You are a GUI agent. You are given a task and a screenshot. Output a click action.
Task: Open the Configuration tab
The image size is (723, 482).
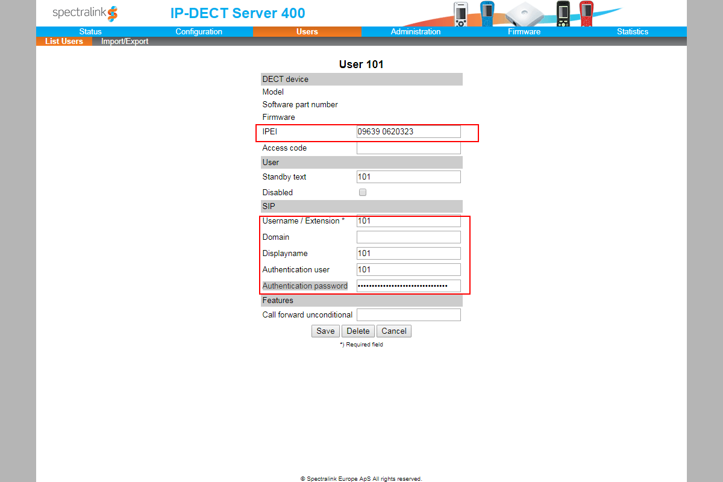pyautogui.click(x=199, y=32)
